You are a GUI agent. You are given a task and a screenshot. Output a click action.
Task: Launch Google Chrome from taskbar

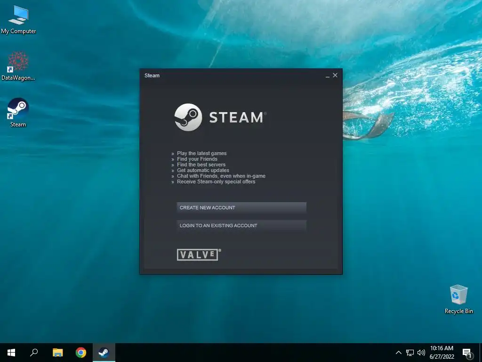(x=81, y=353)
